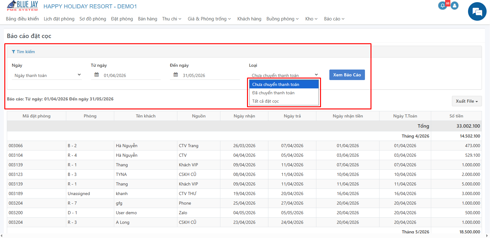Click the Từ ngày date field
The height and width of the screenshot is (238, 490).
click(126, 75)
